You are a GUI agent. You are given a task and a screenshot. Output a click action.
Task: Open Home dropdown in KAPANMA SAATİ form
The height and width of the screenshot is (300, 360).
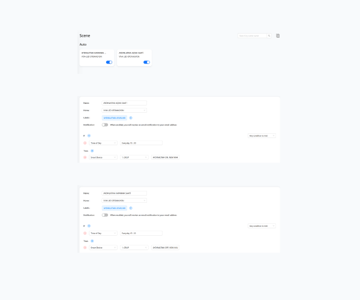click(124, 200)
